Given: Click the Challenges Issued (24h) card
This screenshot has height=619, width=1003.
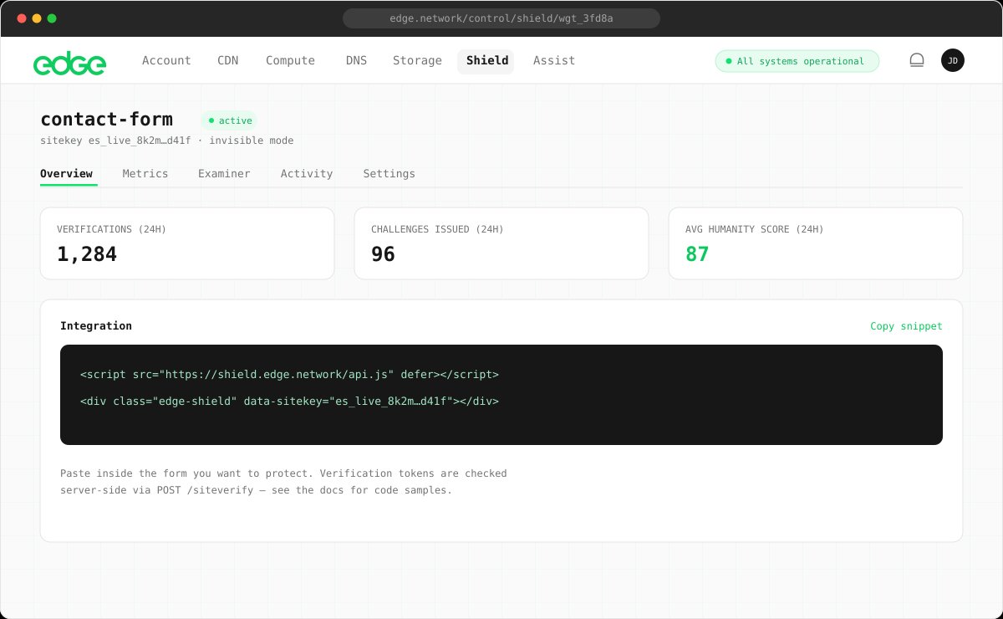Looking at the screenshot, I should pos(501,243).
